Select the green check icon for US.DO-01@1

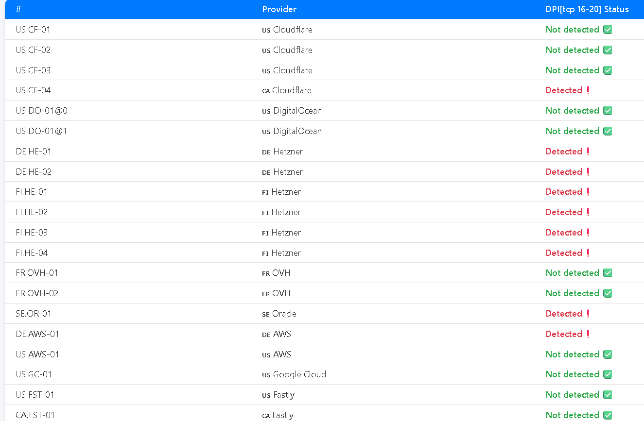tap(607, 131)
